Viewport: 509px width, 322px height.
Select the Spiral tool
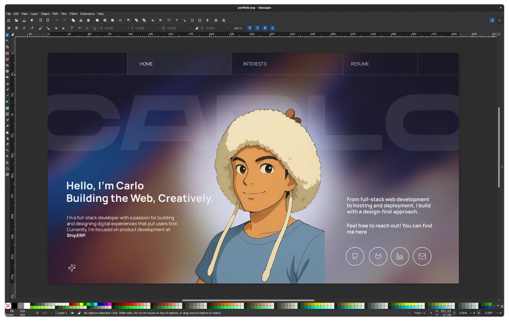pos(7,77)
